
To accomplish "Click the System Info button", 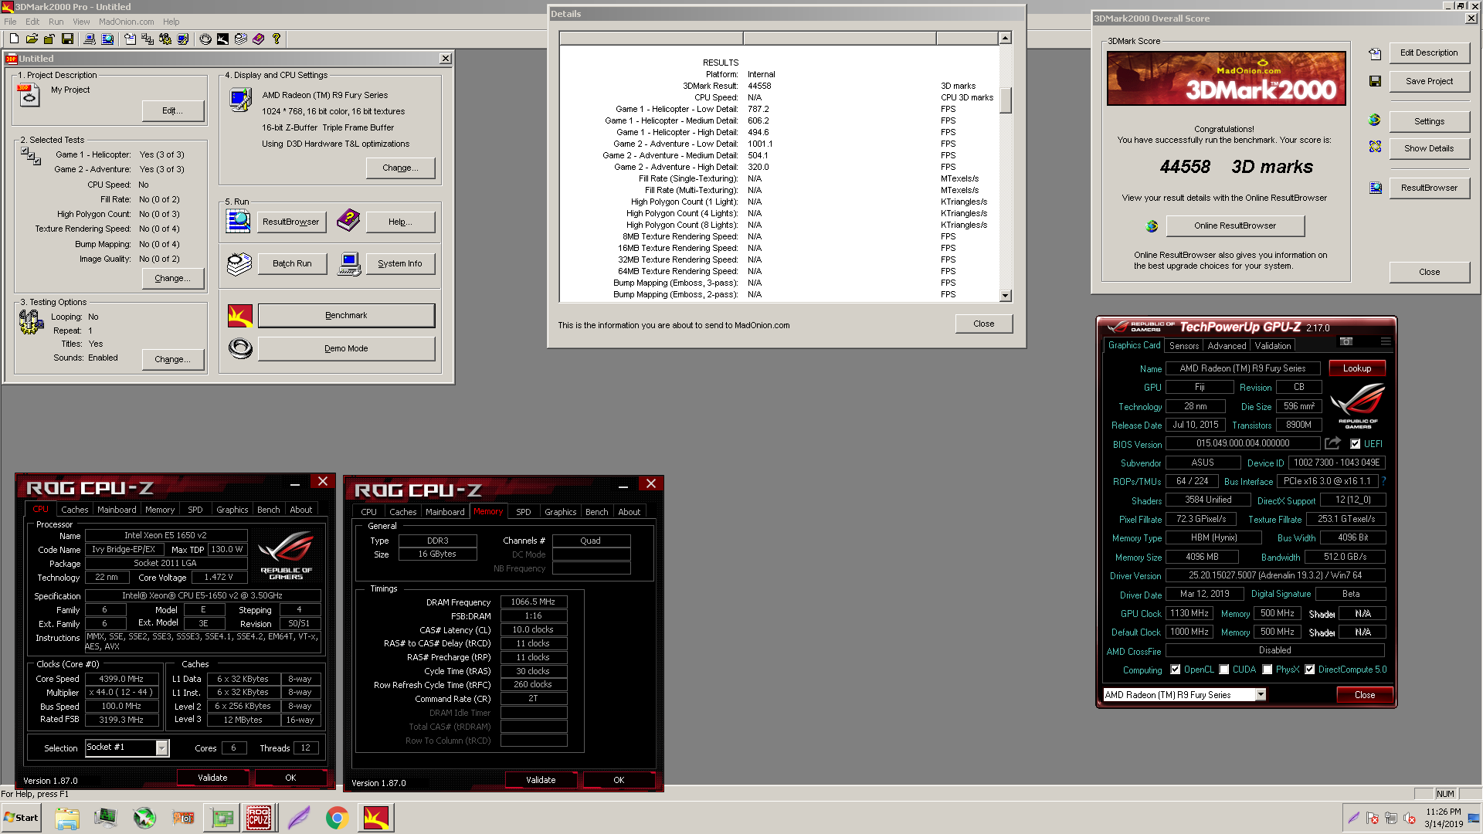I will [400, 263].
